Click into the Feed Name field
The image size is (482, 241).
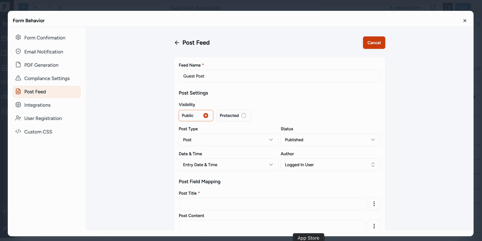tap(279, 76)
